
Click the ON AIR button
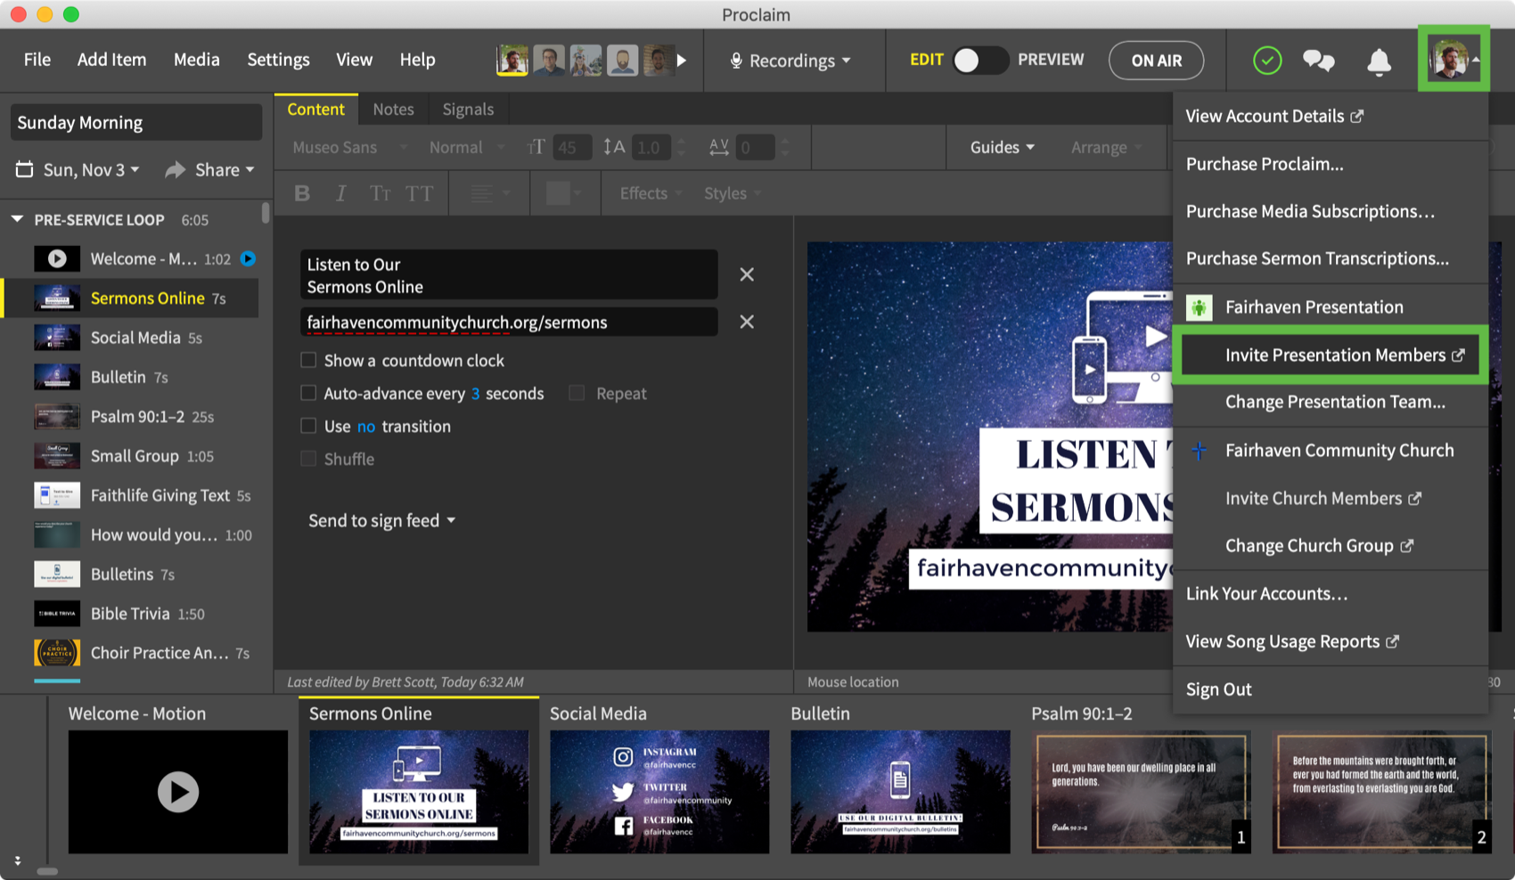pyautogui.click(x=1157, y=61)
